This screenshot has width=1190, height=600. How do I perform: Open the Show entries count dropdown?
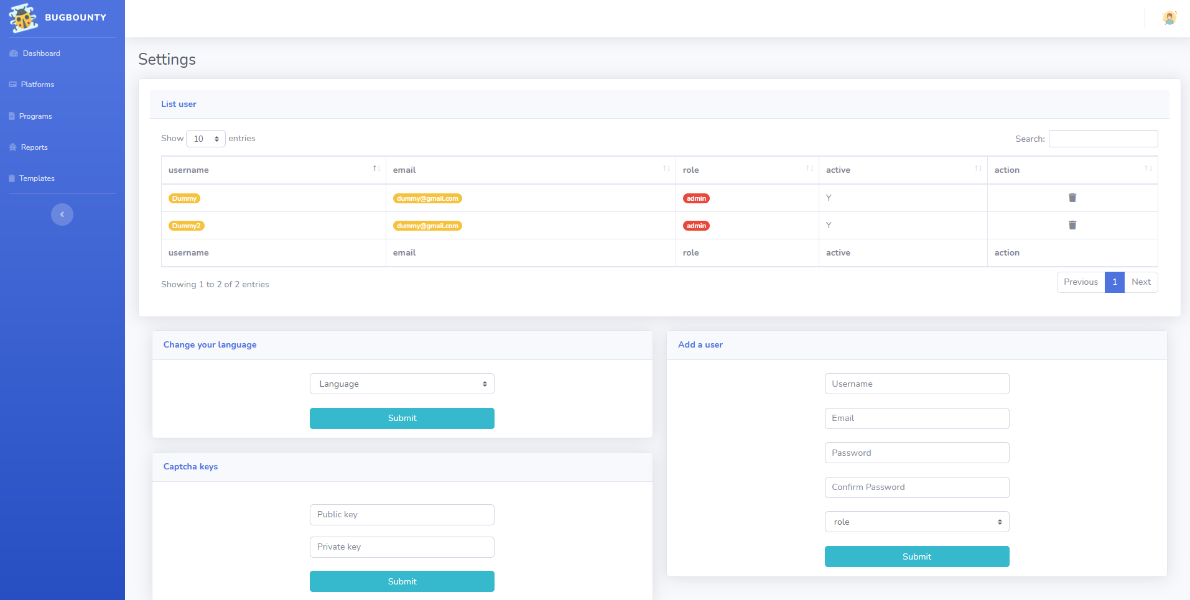click(x=206, y=139)
